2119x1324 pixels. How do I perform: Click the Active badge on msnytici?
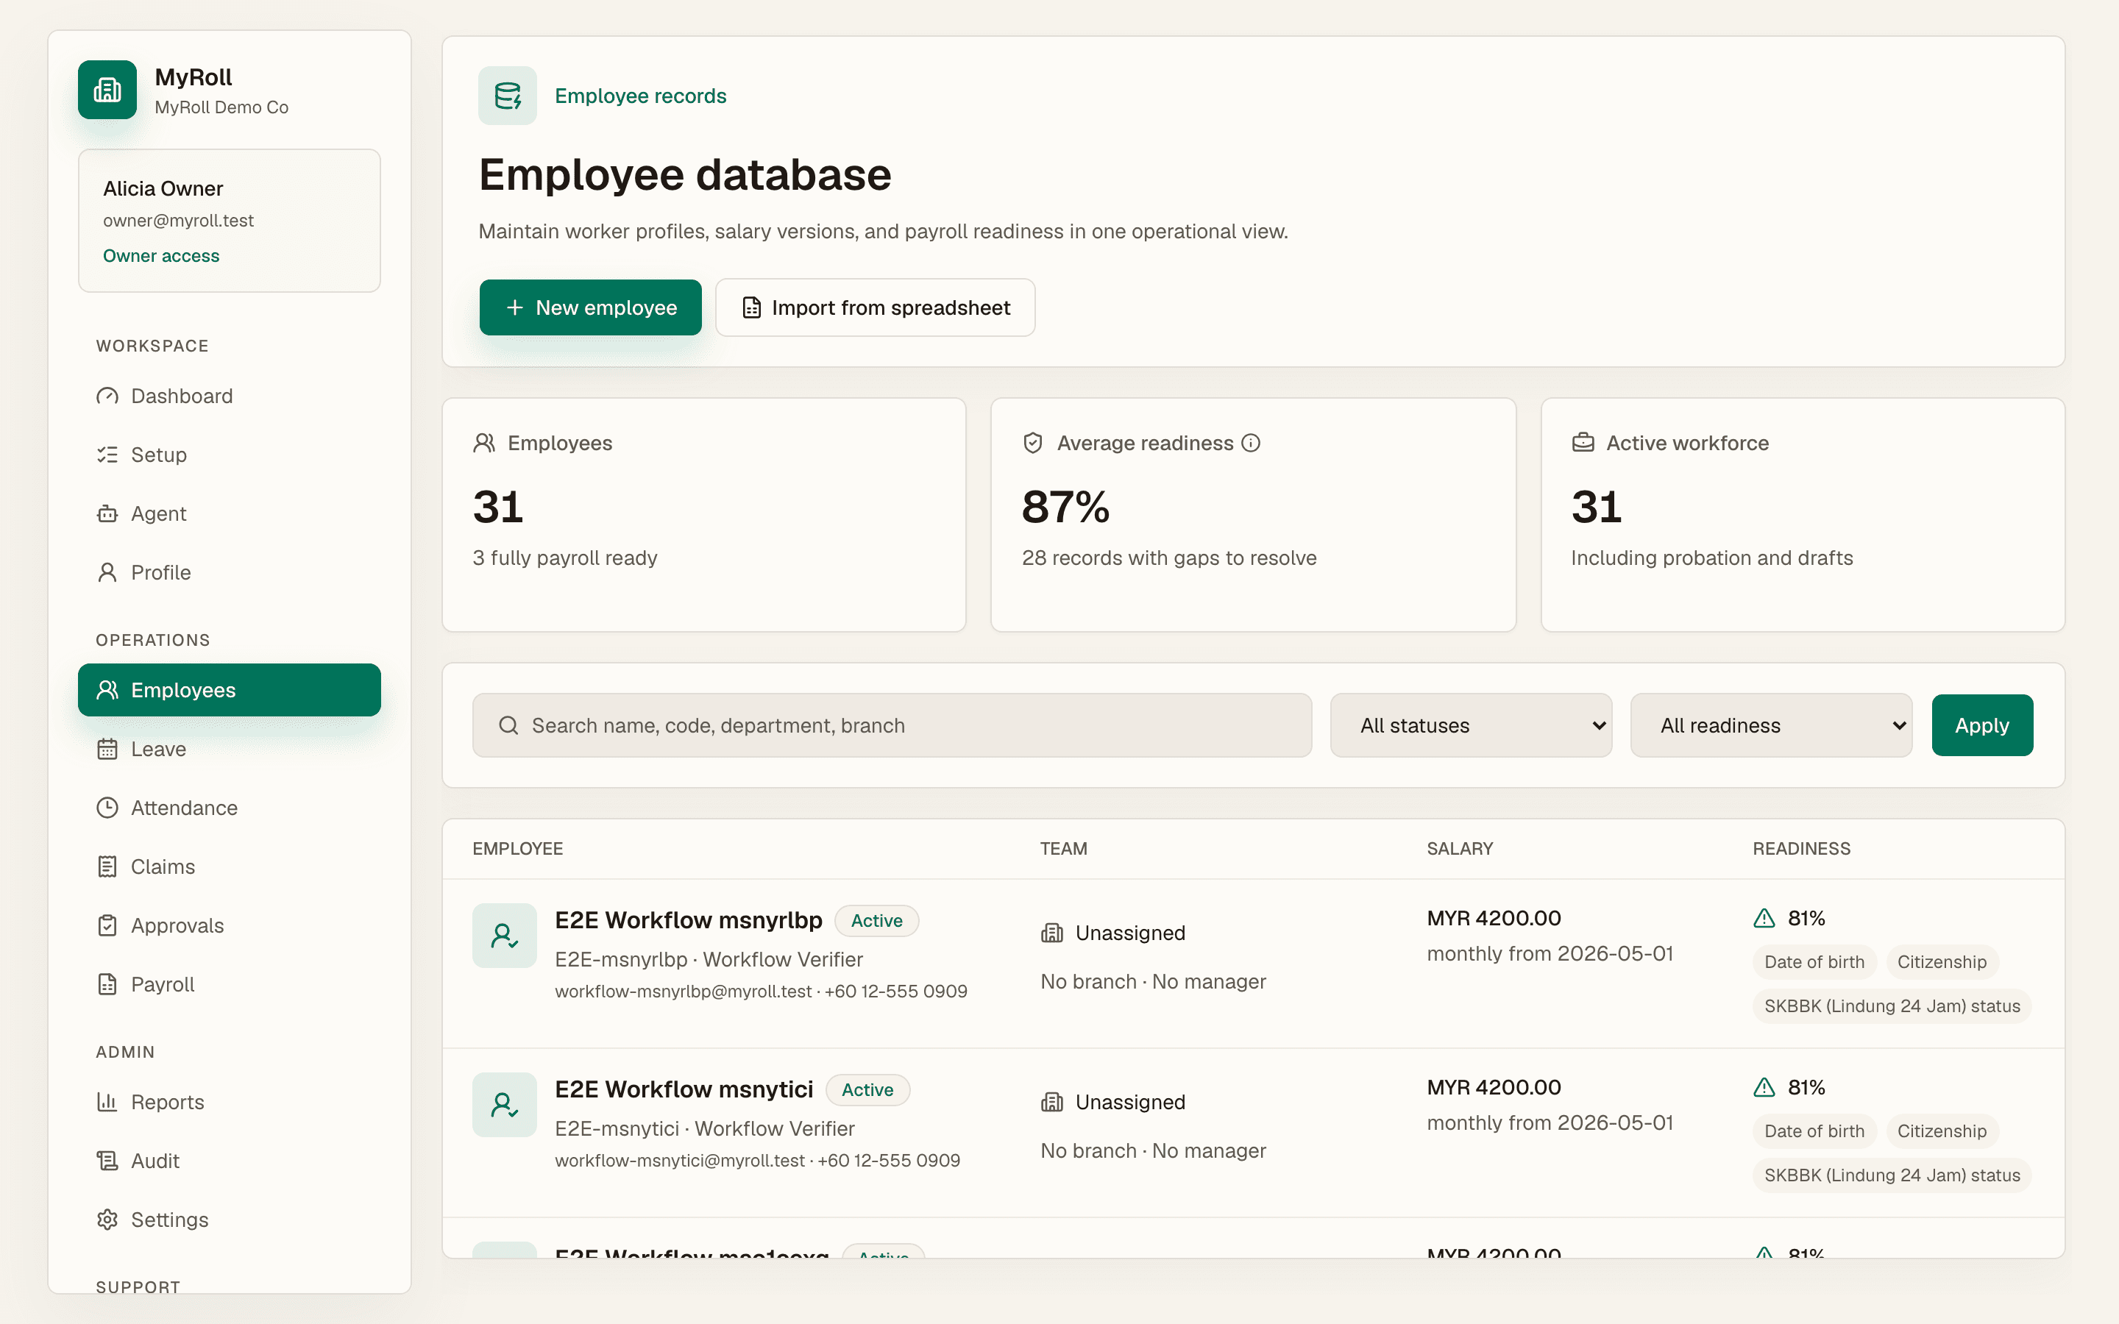pos(867,1089)
